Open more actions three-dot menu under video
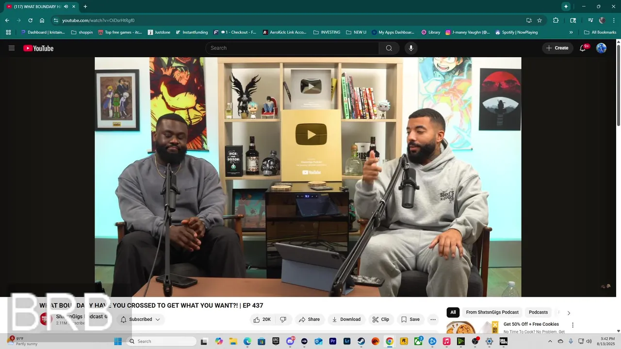The width and height of the screenshot is (621, 349). [433, 319]
